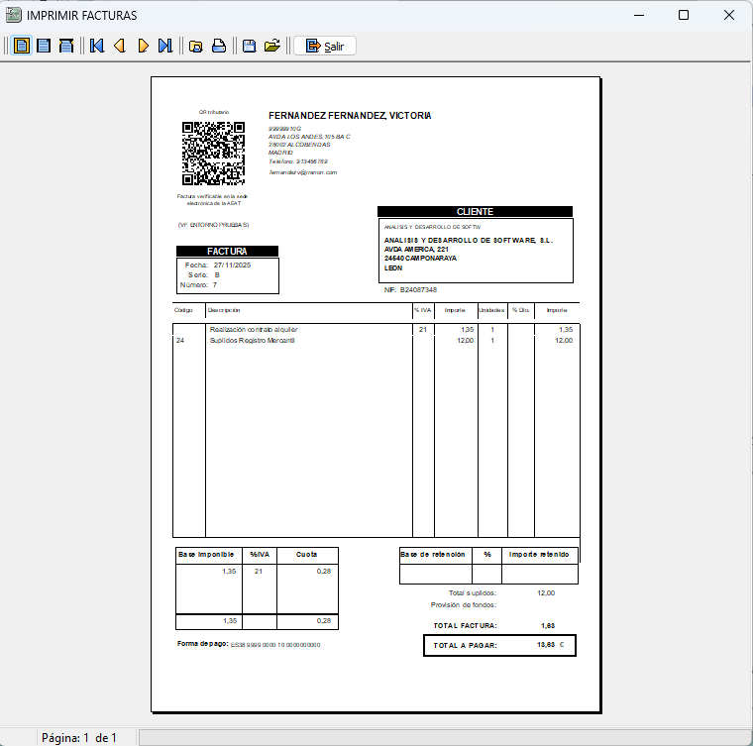The width and height of the screenshot is (753, 746).
Task: Click the Suplidos Registro Mercantil line
Action: click(252, 341)
